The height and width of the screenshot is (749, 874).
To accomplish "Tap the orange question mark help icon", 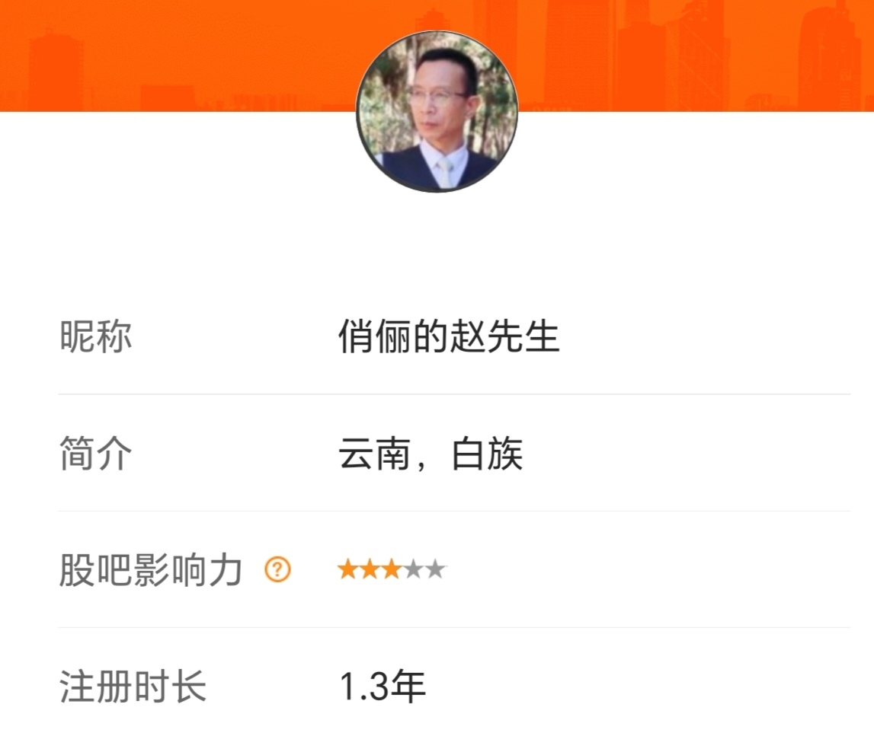I will (x=277, y=569).
